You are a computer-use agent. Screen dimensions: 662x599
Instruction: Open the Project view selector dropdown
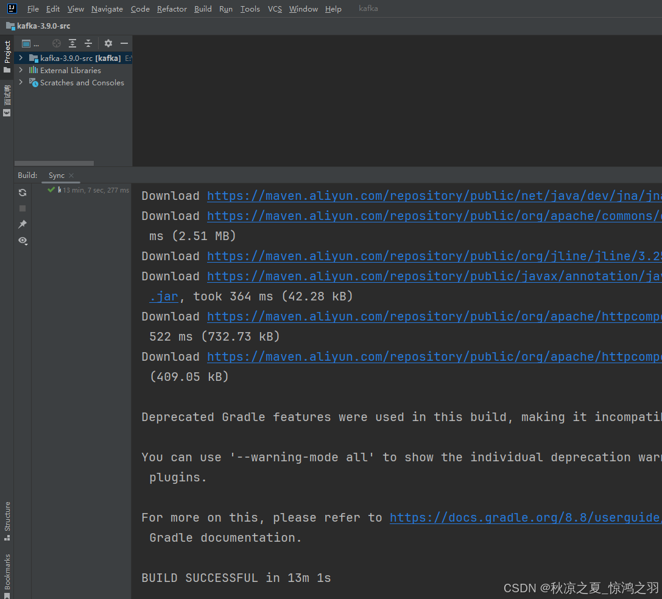click(30, 43)
